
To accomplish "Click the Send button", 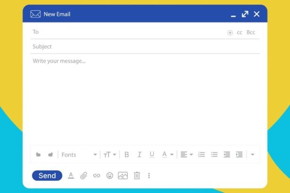I will (47, 176).
